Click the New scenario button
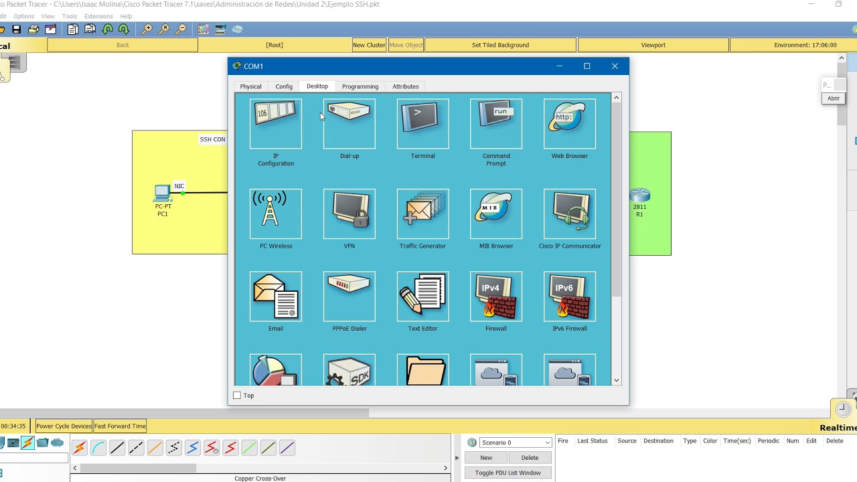Viewport: 857px width, 482px height. [486, 458]
